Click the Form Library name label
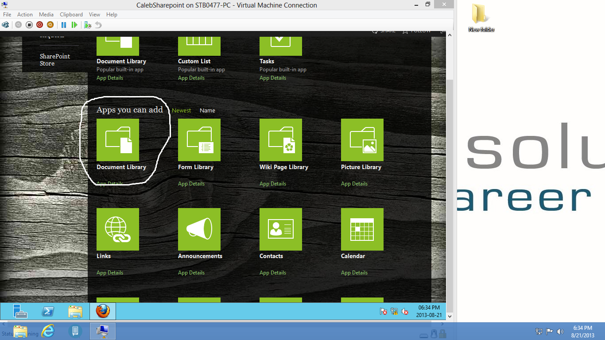605x340 pixels. point(196,167)
